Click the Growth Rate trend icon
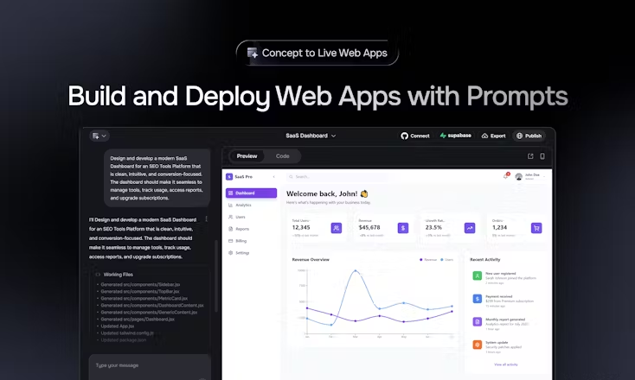635x380 pixels. pos(470,228)
